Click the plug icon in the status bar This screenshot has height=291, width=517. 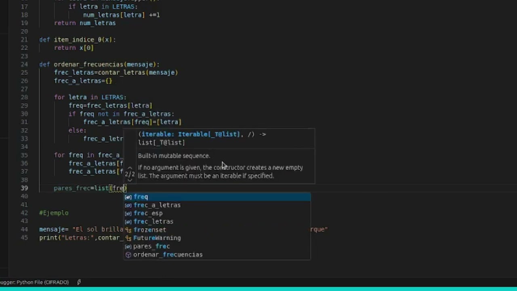click(x=79, y=282)
